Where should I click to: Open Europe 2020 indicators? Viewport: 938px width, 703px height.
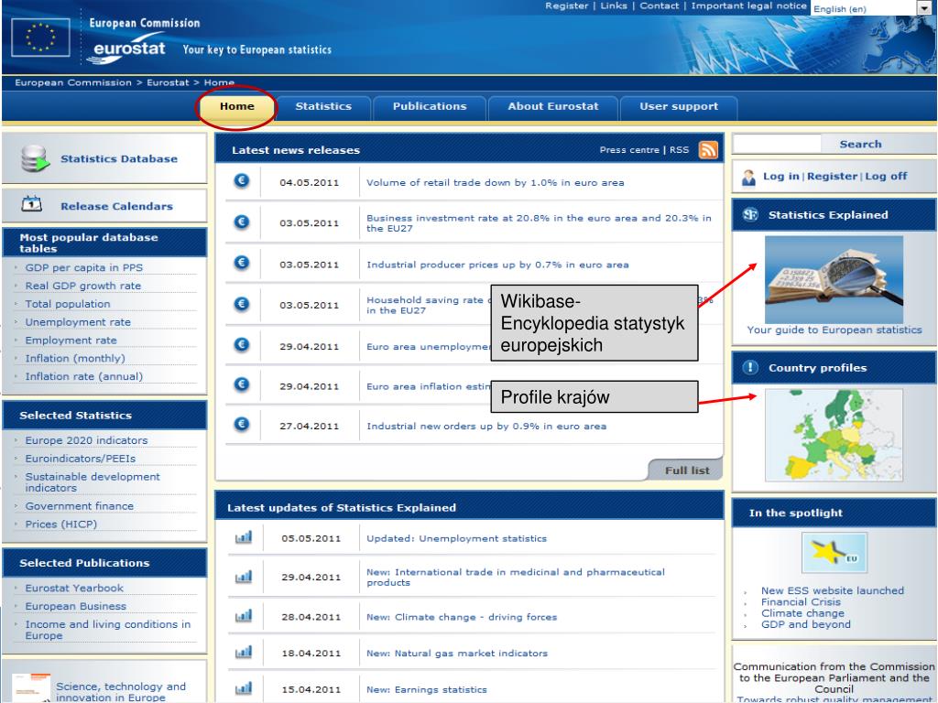pyautogui.click(x=86, y=440)
